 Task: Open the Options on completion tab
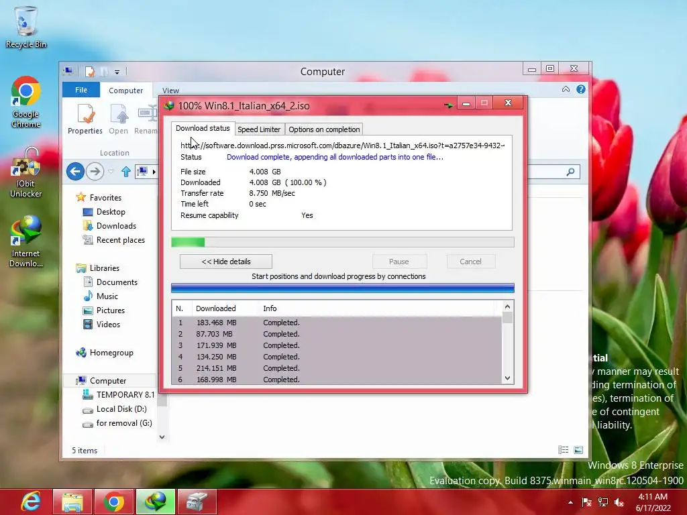point(324,129)
